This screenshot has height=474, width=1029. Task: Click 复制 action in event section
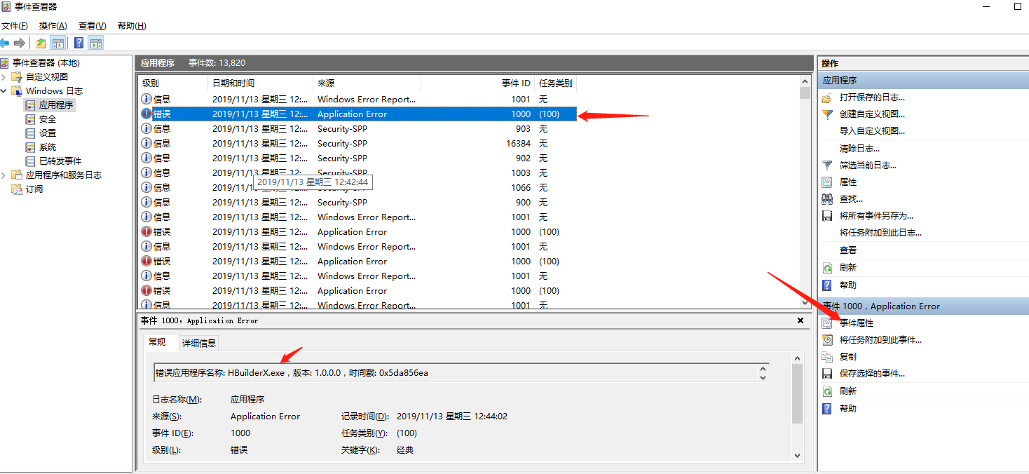point(848,357)
